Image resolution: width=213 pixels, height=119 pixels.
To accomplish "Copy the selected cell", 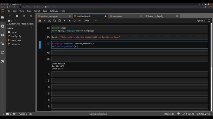I will tap(55, 20).
